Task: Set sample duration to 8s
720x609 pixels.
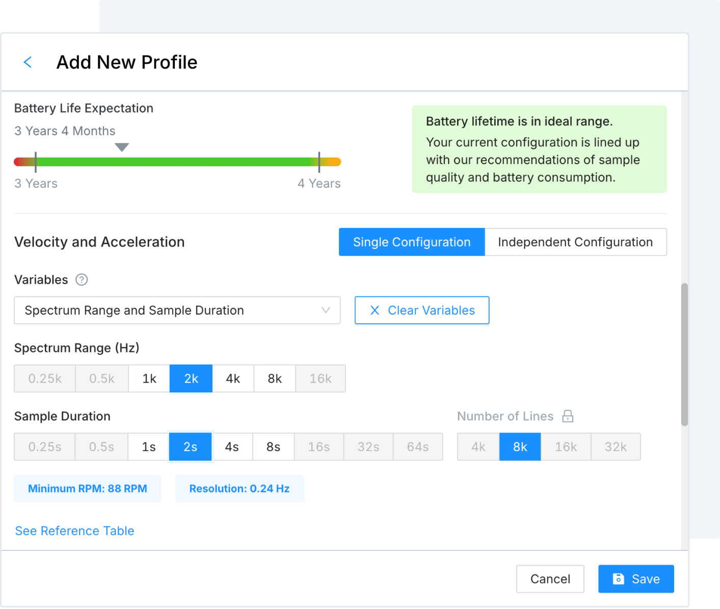Action: pos(273,447)
